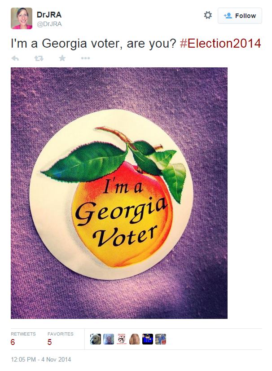Open the #Election2014 hashtag link
The image size is (272, 371).
pos(220,44)
